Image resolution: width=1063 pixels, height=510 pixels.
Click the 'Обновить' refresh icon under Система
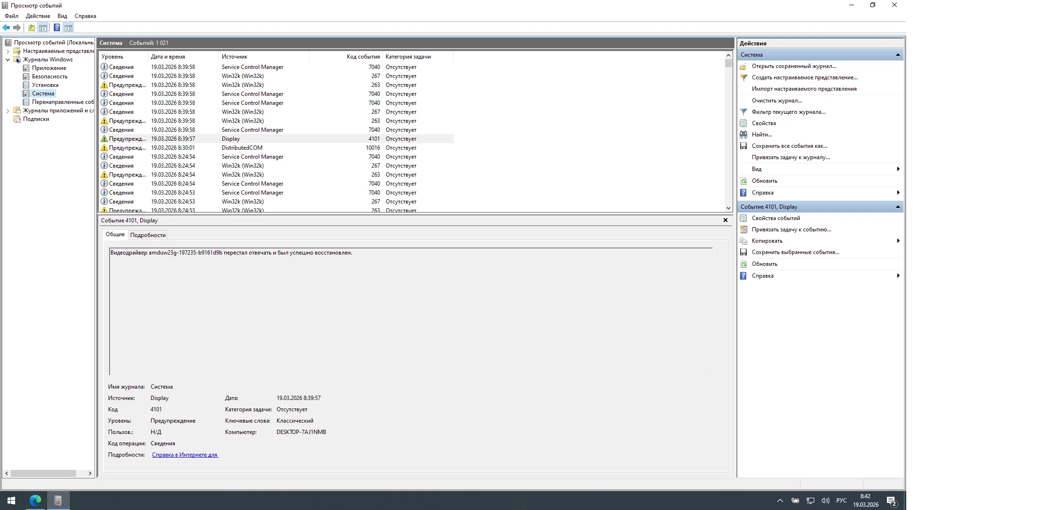click(x=743, y=181)
